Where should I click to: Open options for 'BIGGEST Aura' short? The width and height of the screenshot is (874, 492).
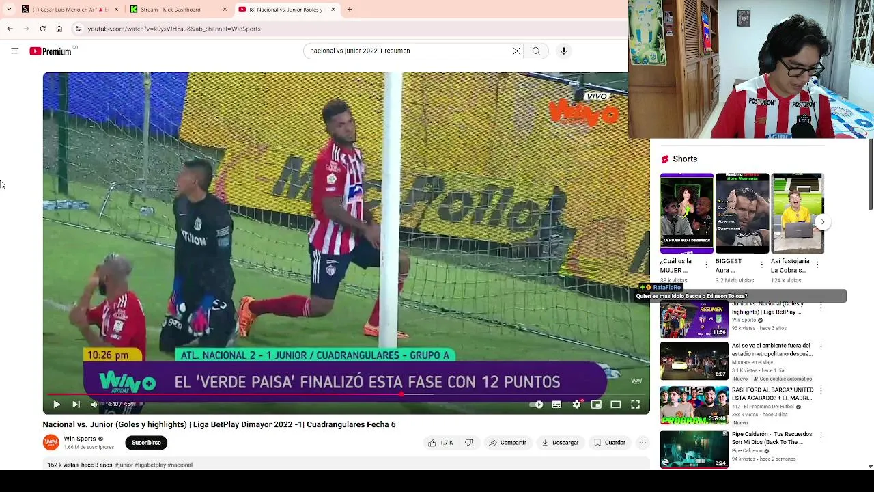(761, 264)
